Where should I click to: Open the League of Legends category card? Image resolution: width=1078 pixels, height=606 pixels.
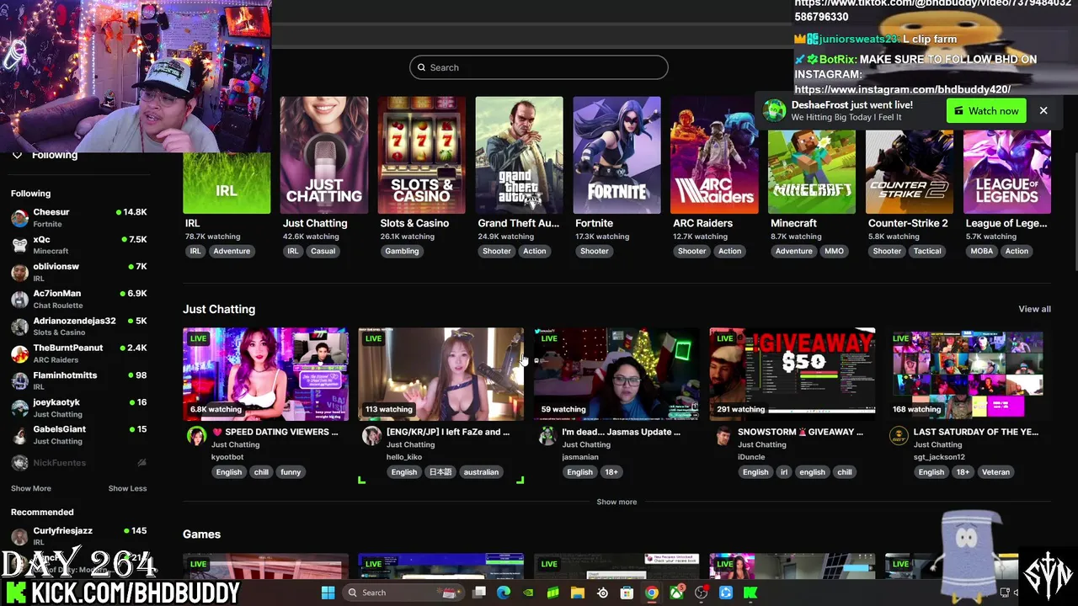click(x=1007, y=170)
